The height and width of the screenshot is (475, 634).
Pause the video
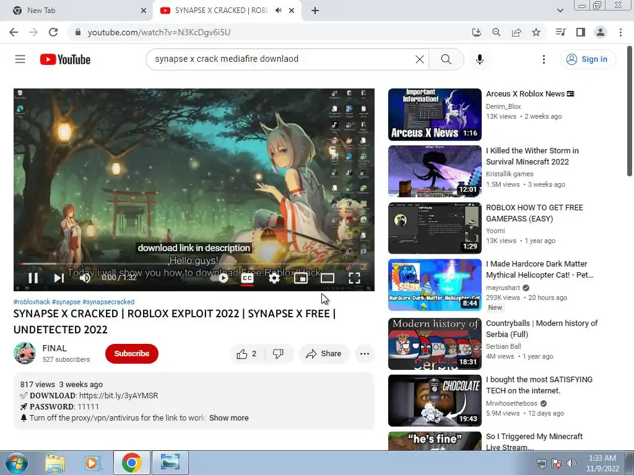click(x=33, y=278)
